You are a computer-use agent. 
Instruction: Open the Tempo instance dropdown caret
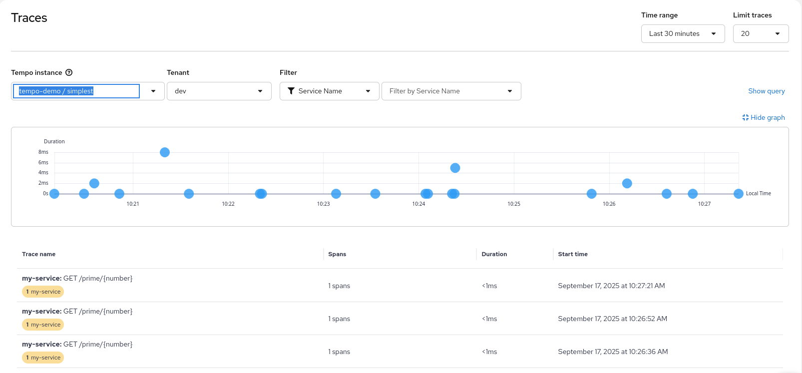pyautogui.click(x=153, y=91)
